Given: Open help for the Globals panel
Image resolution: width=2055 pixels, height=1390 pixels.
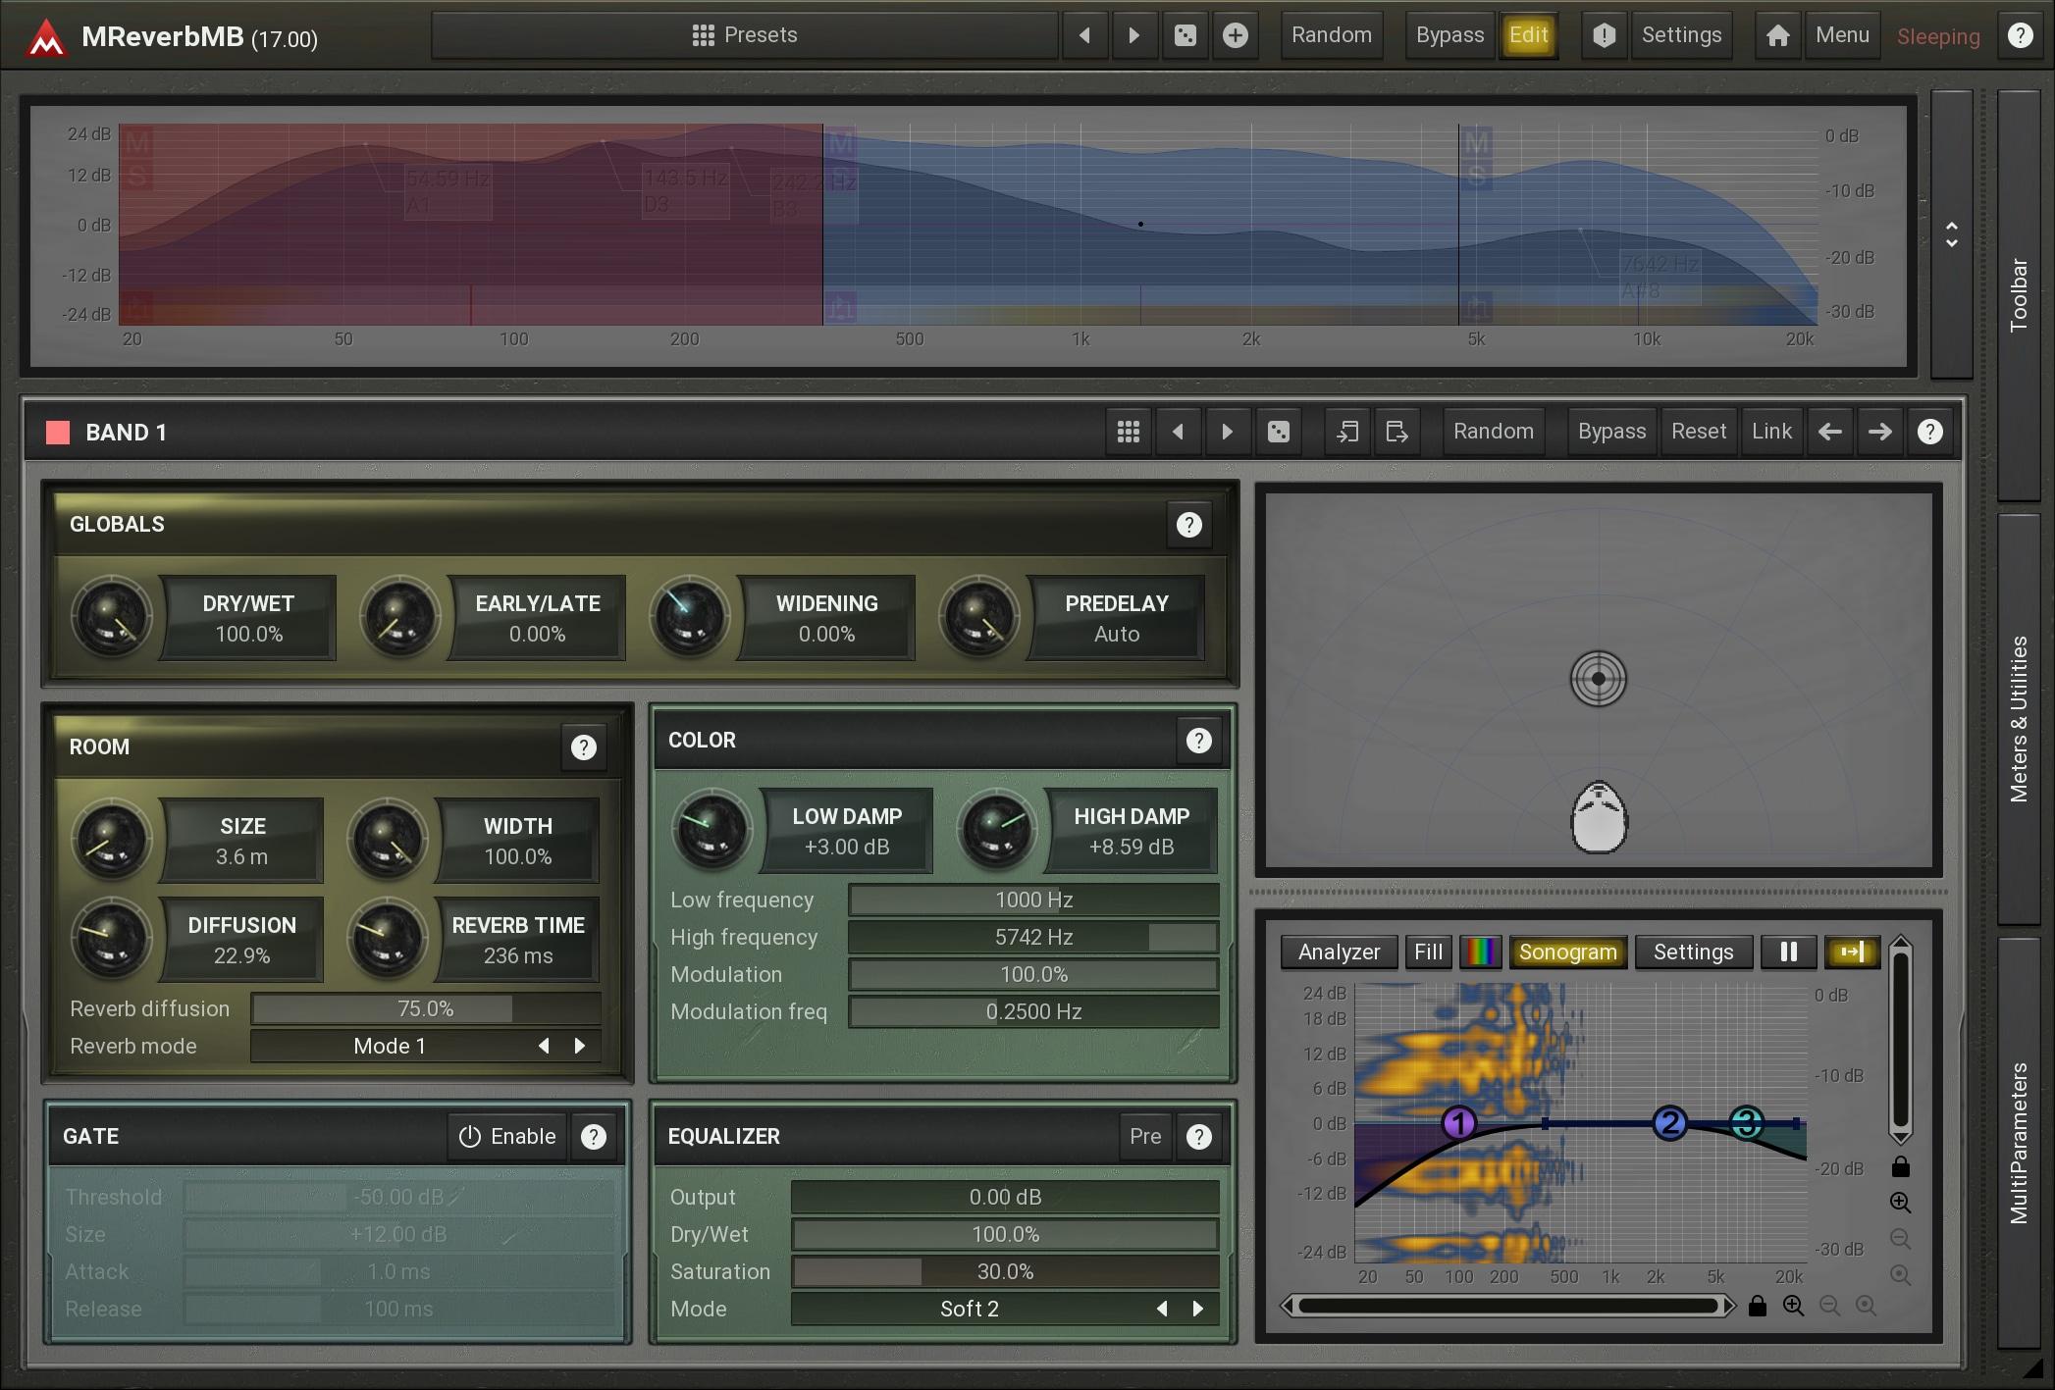Looking at the screenshot, I should pyautogui.click(x=1188, y=525).
